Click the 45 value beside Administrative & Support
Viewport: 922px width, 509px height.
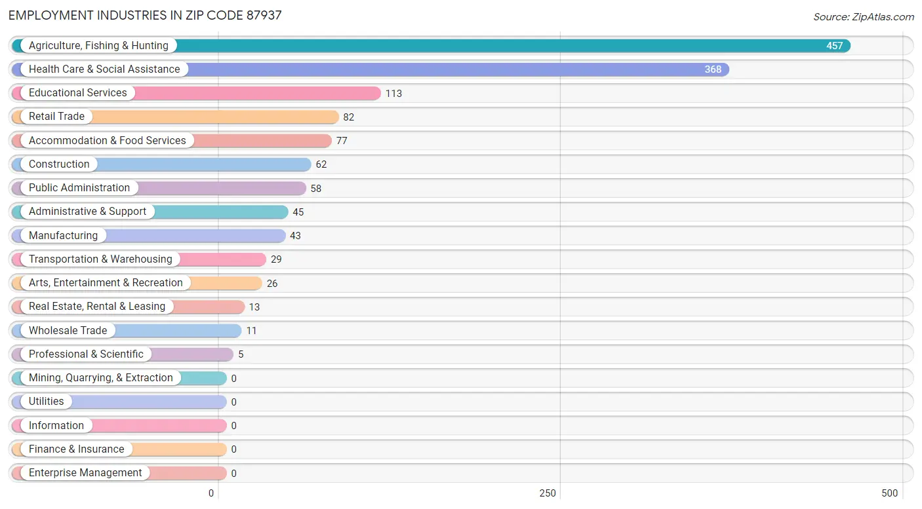click(298, 212)
